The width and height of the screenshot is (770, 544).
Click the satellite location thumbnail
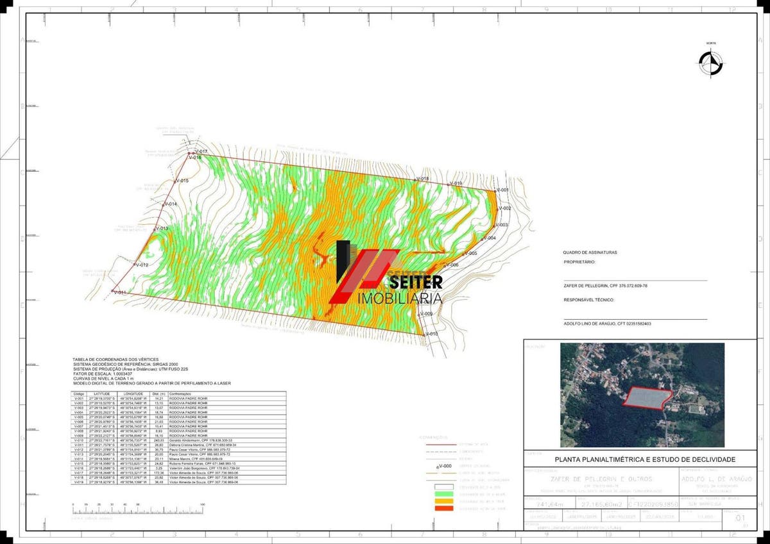click(x=642, y=395)
